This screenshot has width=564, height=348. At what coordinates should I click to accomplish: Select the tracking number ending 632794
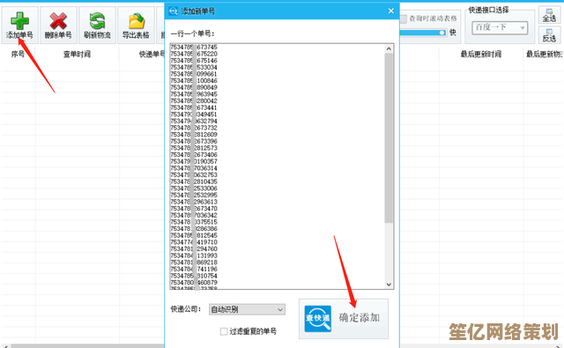pyautogui.click(x=194, y=122)
